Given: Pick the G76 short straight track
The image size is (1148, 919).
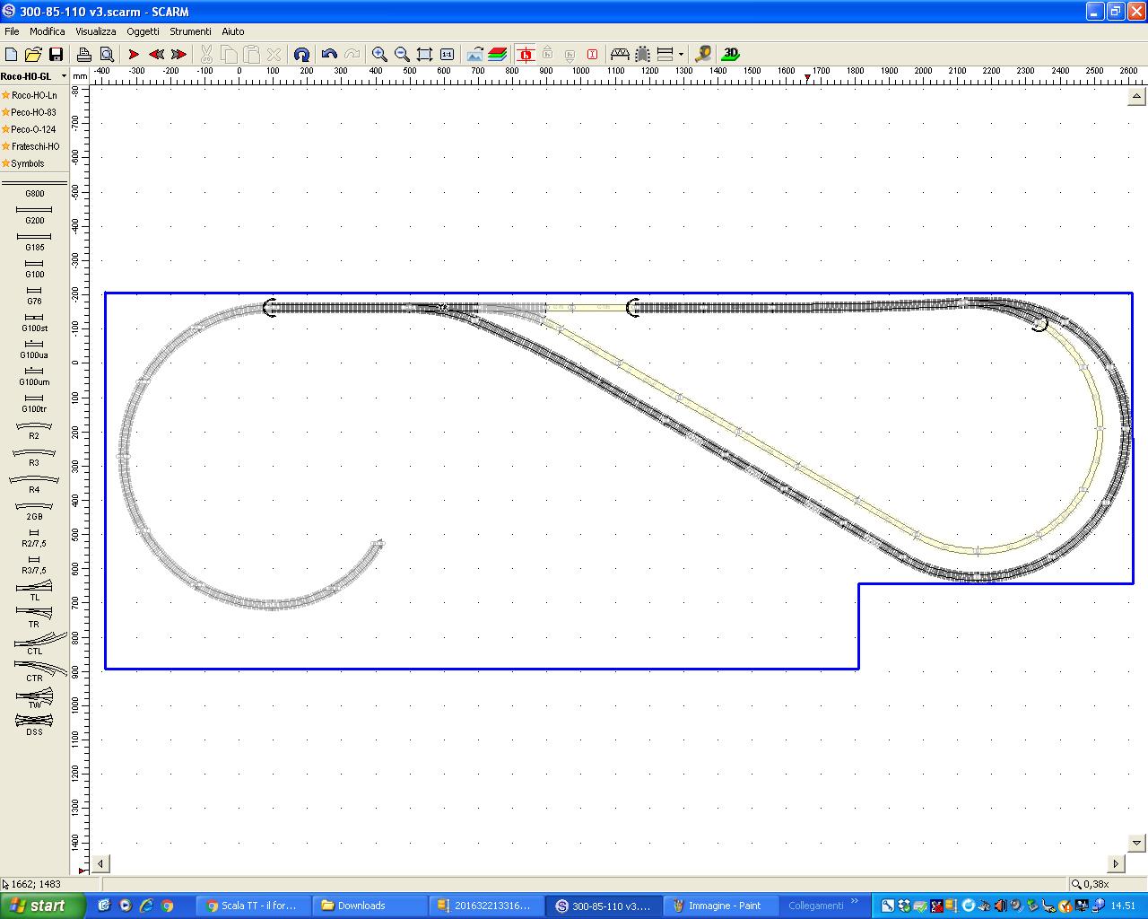Looking at the screenshot, I should 34,295.
